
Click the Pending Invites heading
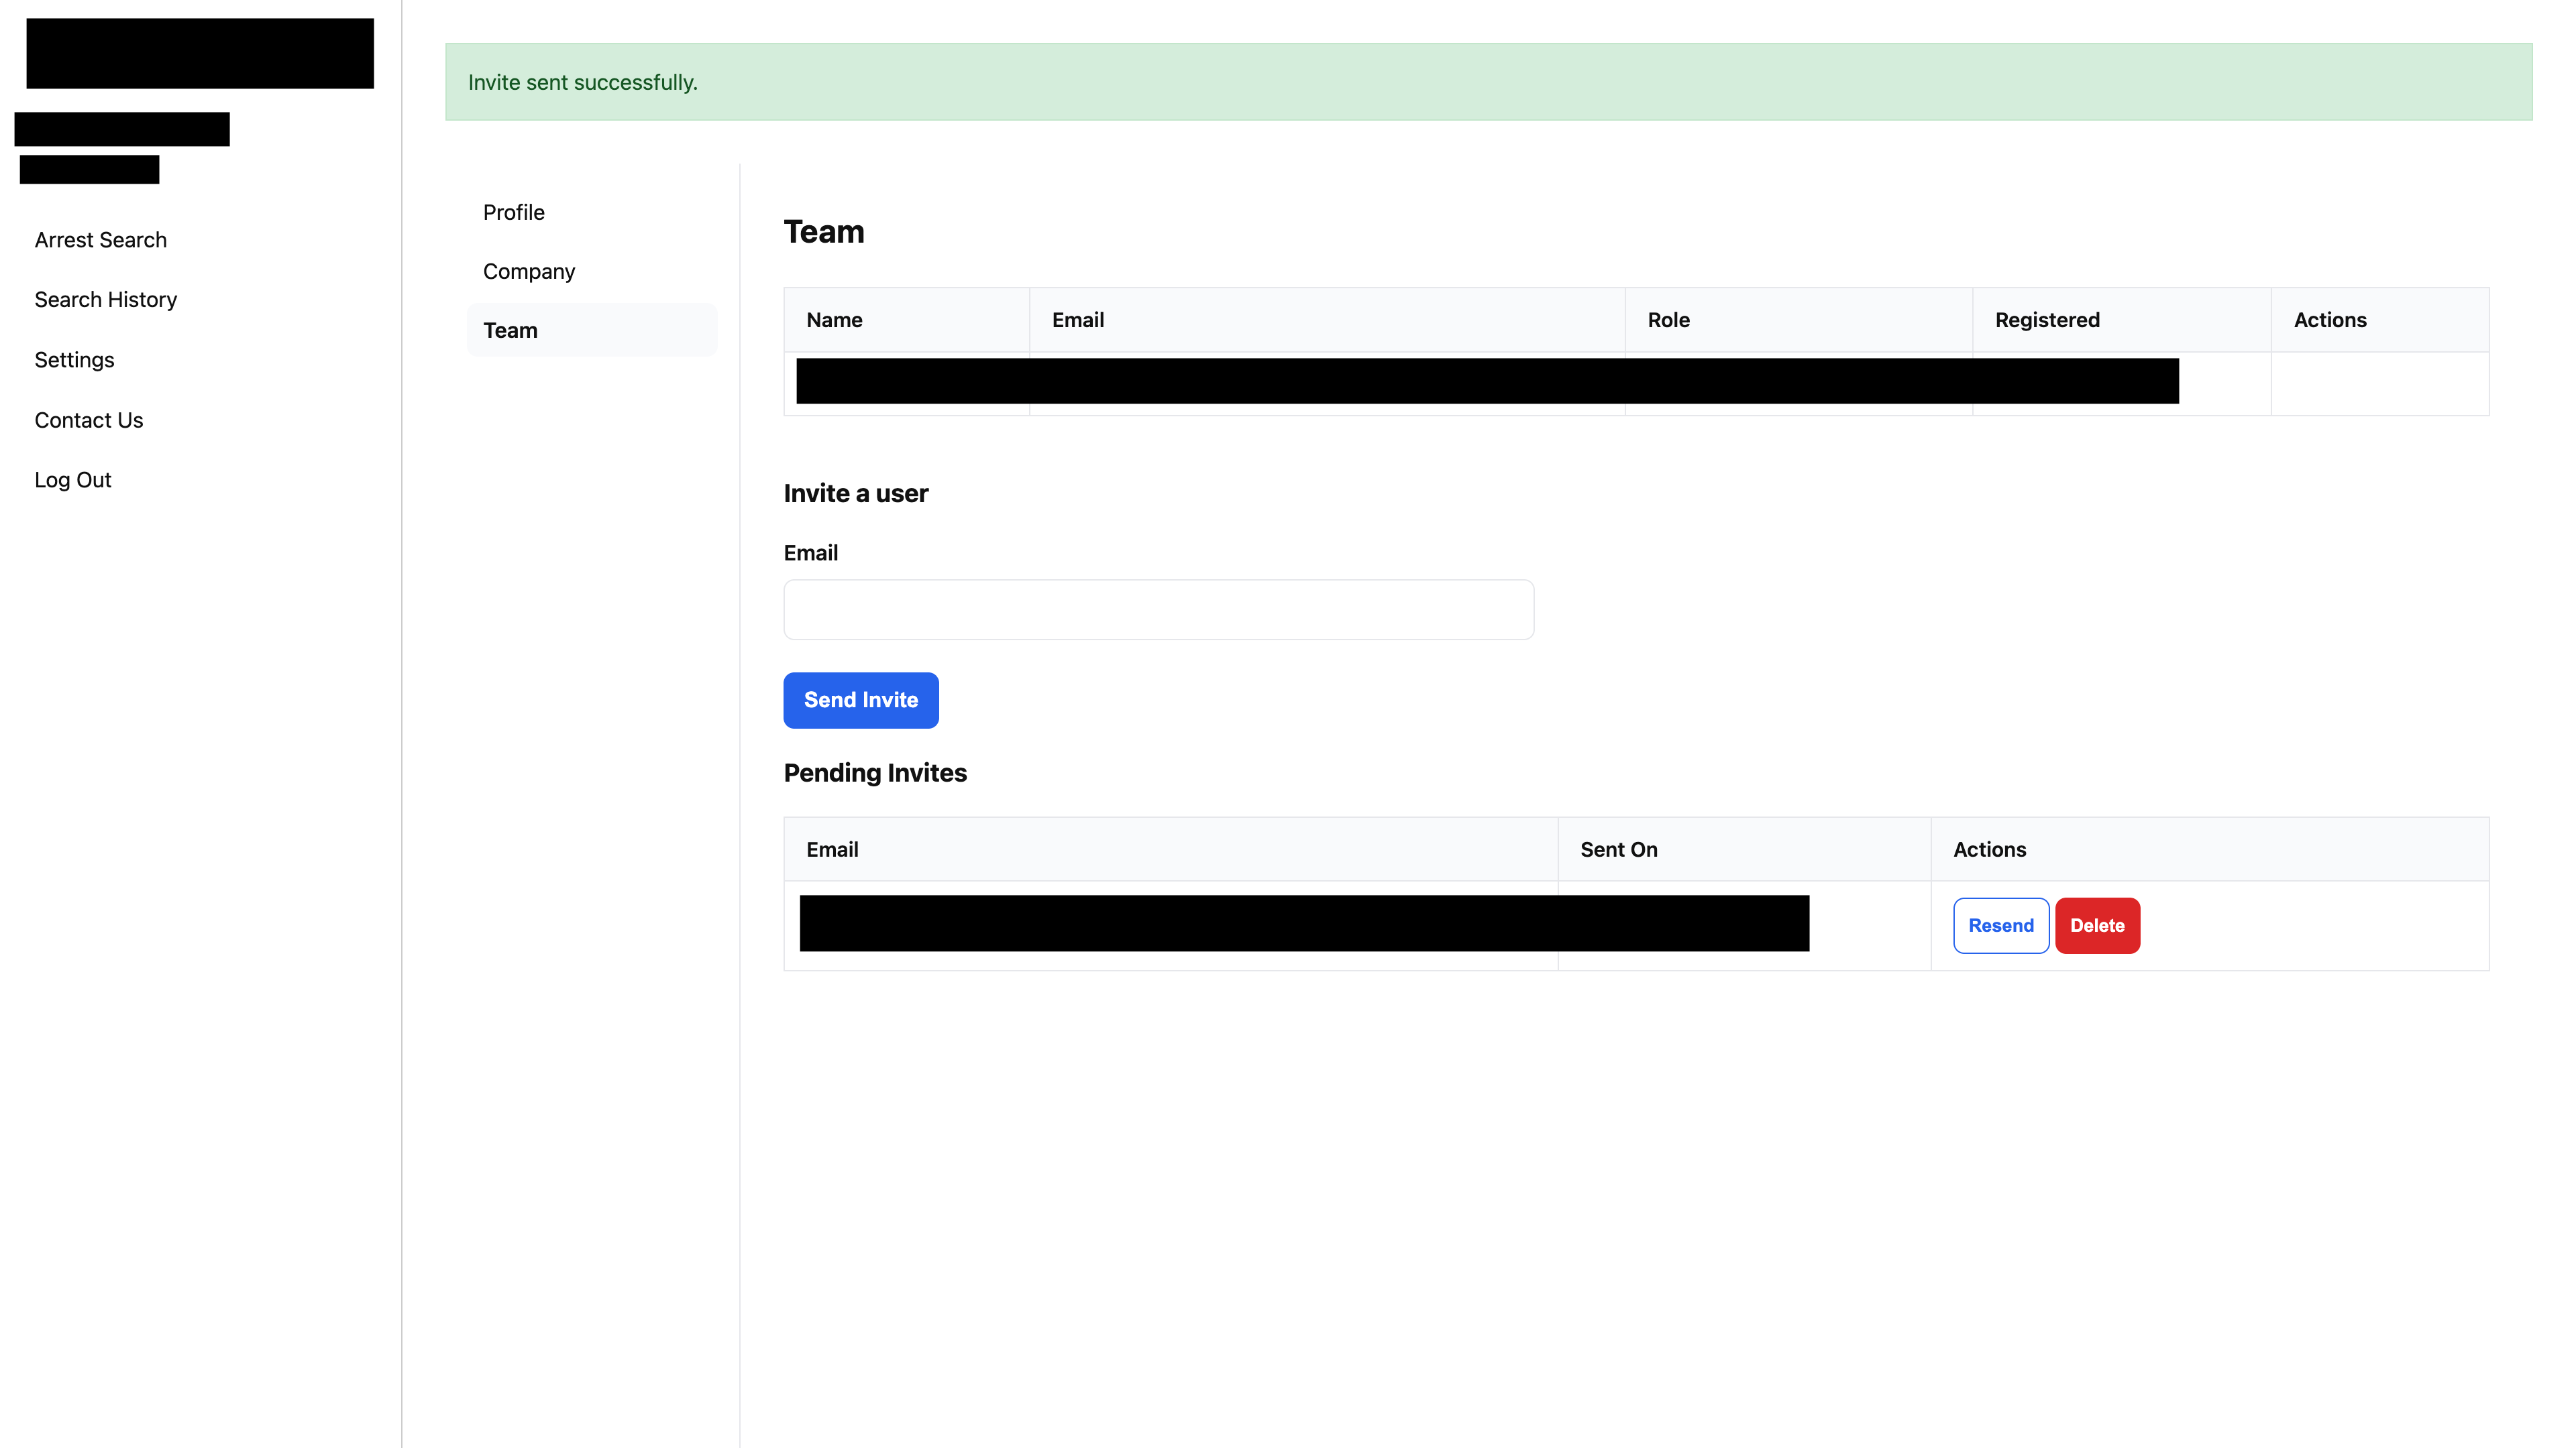point(875,772)
